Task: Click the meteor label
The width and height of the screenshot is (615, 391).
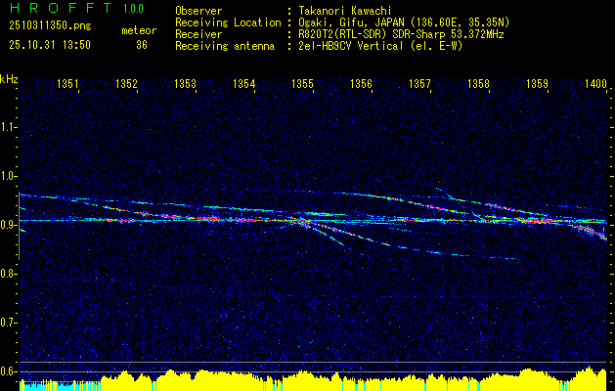Action: (x=139, y=30)
